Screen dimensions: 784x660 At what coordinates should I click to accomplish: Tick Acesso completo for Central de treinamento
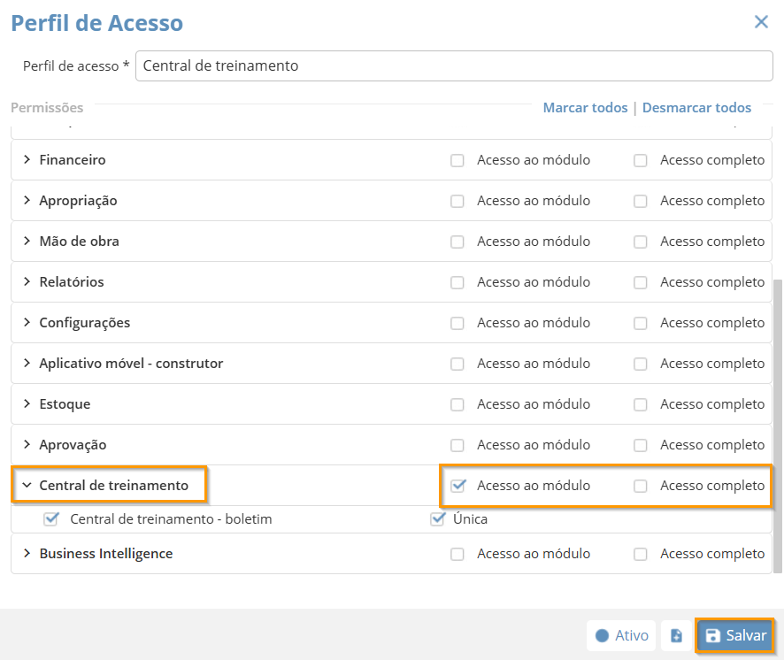[641, 486]
